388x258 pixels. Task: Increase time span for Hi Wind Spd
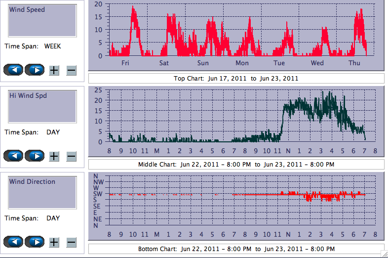pos(54,156)
